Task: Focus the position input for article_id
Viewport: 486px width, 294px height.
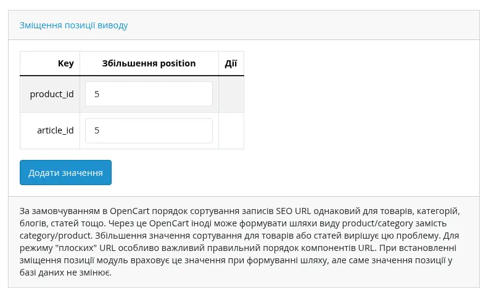Action: [x=149, y=131]
